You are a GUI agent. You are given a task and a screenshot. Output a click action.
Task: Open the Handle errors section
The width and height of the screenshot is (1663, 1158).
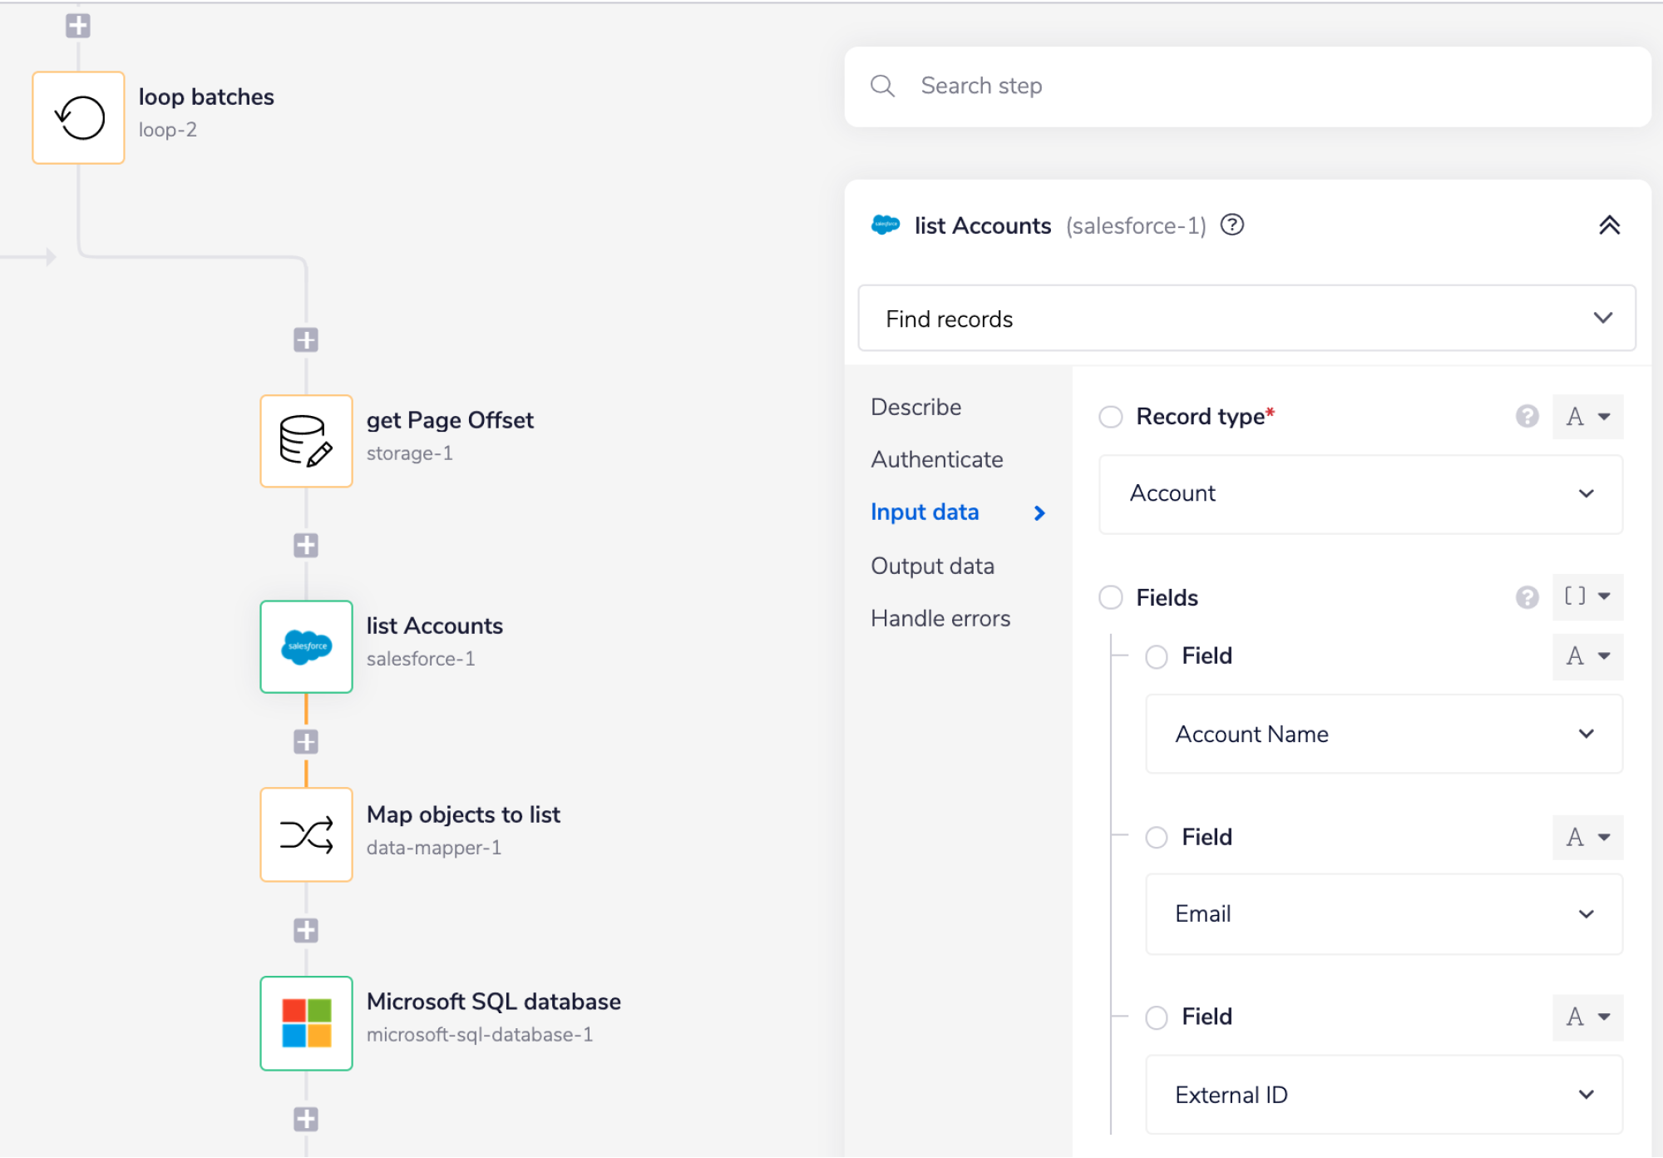click(940, 617)
